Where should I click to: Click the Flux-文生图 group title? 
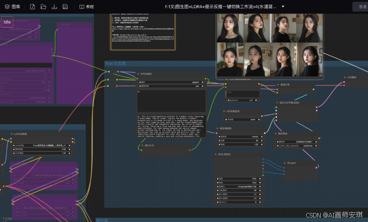115,64
